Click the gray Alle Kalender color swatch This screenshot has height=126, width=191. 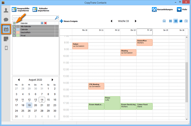click(x=18, y=27)
